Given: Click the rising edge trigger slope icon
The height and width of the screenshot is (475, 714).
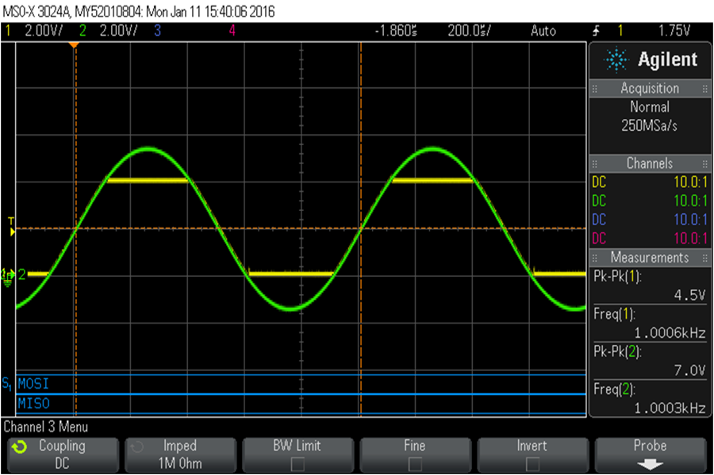Looking at the screenshot, I should 596,31.
